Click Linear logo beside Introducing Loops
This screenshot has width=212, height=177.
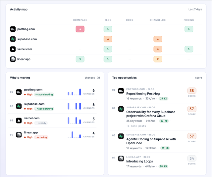coord(121,159)
